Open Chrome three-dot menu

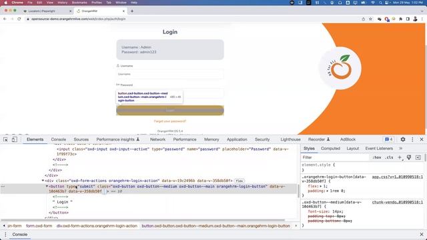pos(422,19)
